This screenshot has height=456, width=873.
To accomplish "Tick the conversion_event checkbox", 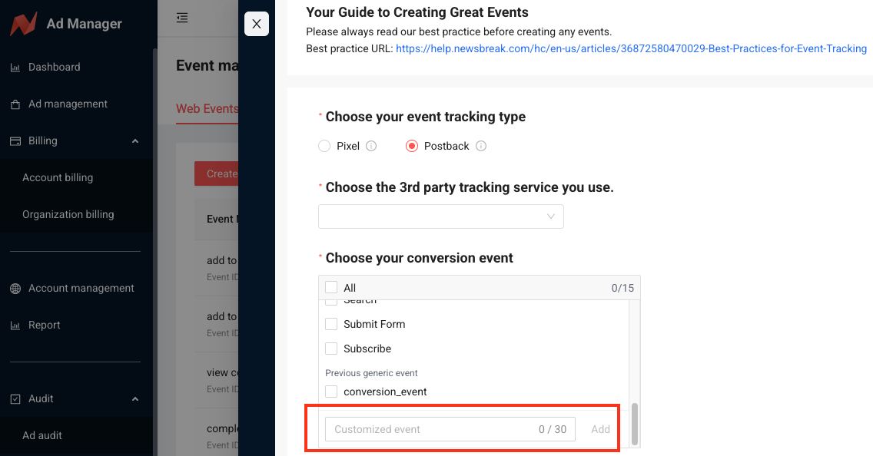I will pyautogui.click(x=331, y=392).
